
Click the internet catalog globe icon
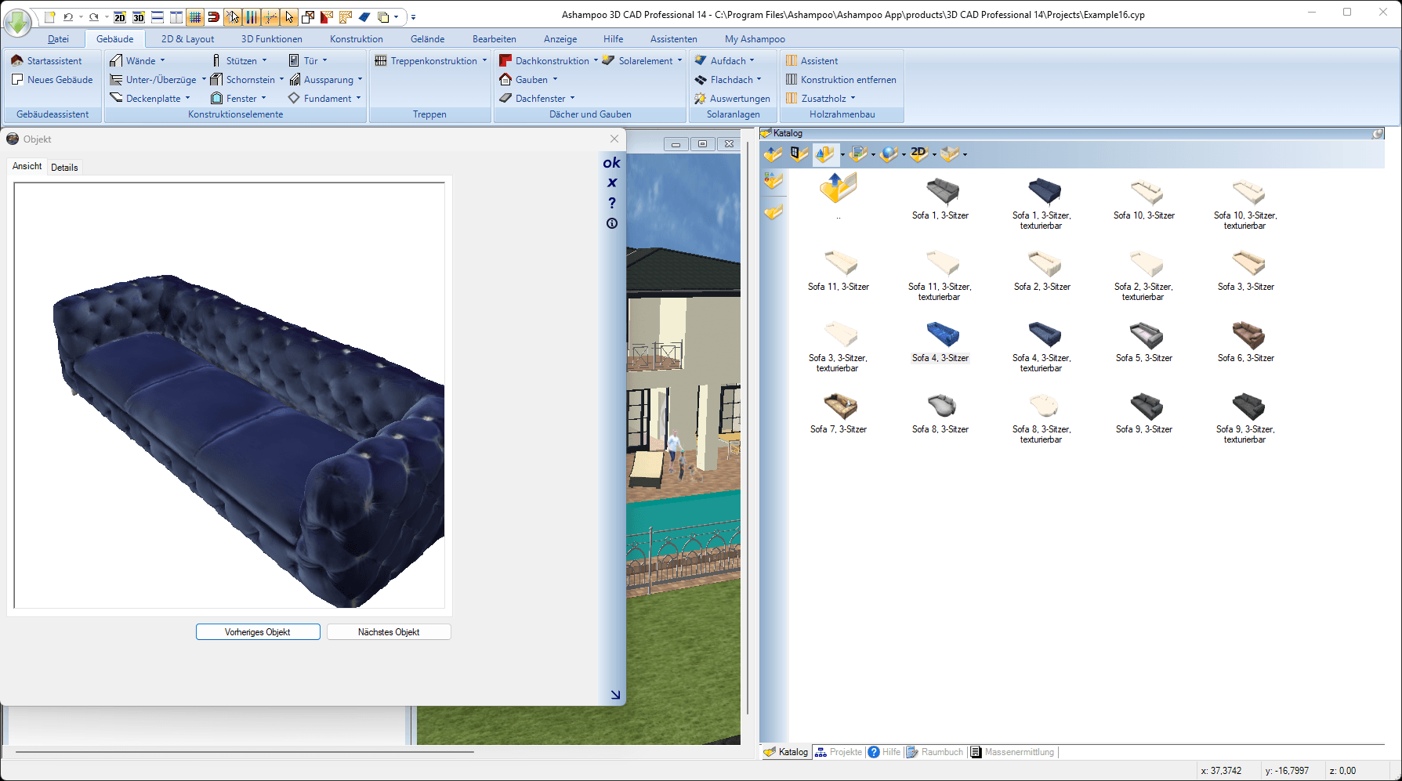pyautogui.click(x=888, y=154)
